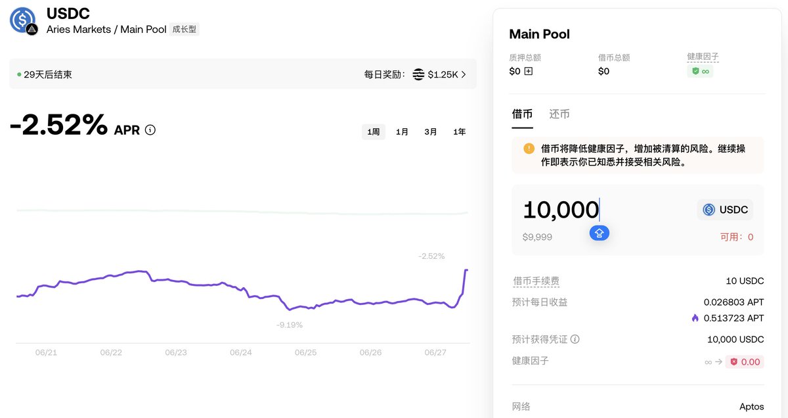
Task: Click the Aptos network value
Action: [752, 407]
